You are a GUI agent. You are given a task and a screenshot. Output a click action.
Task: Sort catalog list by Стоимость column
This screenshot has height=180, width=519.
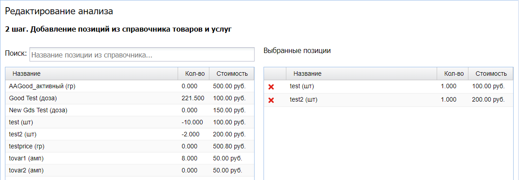232,74
